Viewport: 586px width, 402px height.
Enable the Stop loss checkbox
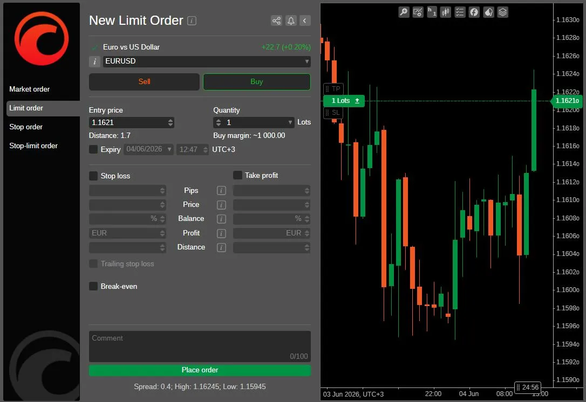tap(93, 176)
